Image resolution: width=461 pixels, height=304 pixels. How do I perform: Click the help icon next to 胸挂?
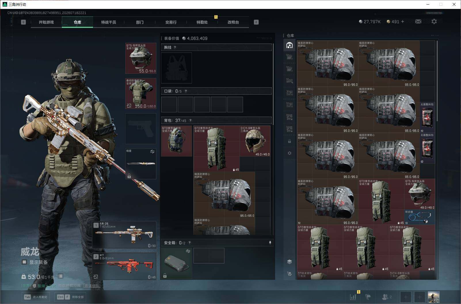(175, 48)
